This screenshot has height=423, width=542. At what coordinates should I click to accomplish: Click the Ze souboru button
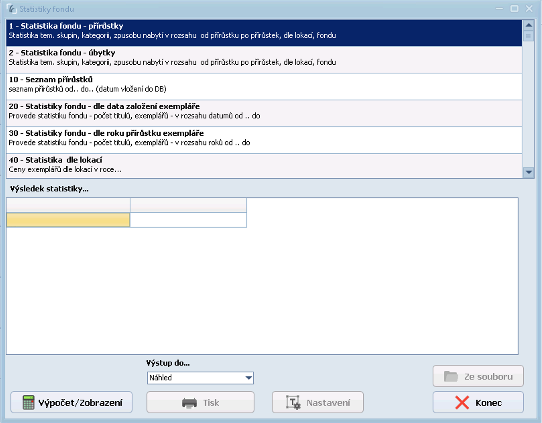(x=478, y=376)
